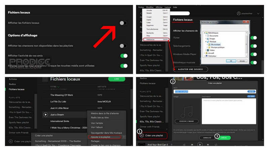
Task: Choose Sauvegarder dans Ma musique
Action: pyautogui.click(x=106, y=133)
